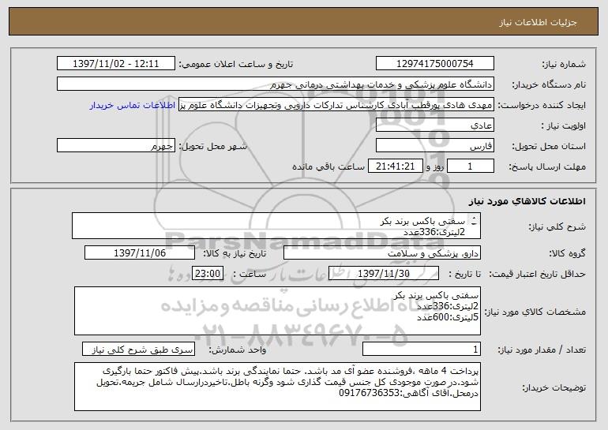This screenshot has width=608, height=430.
Task: Click the delivery city field showing جهرم
Action: (116, 146)
